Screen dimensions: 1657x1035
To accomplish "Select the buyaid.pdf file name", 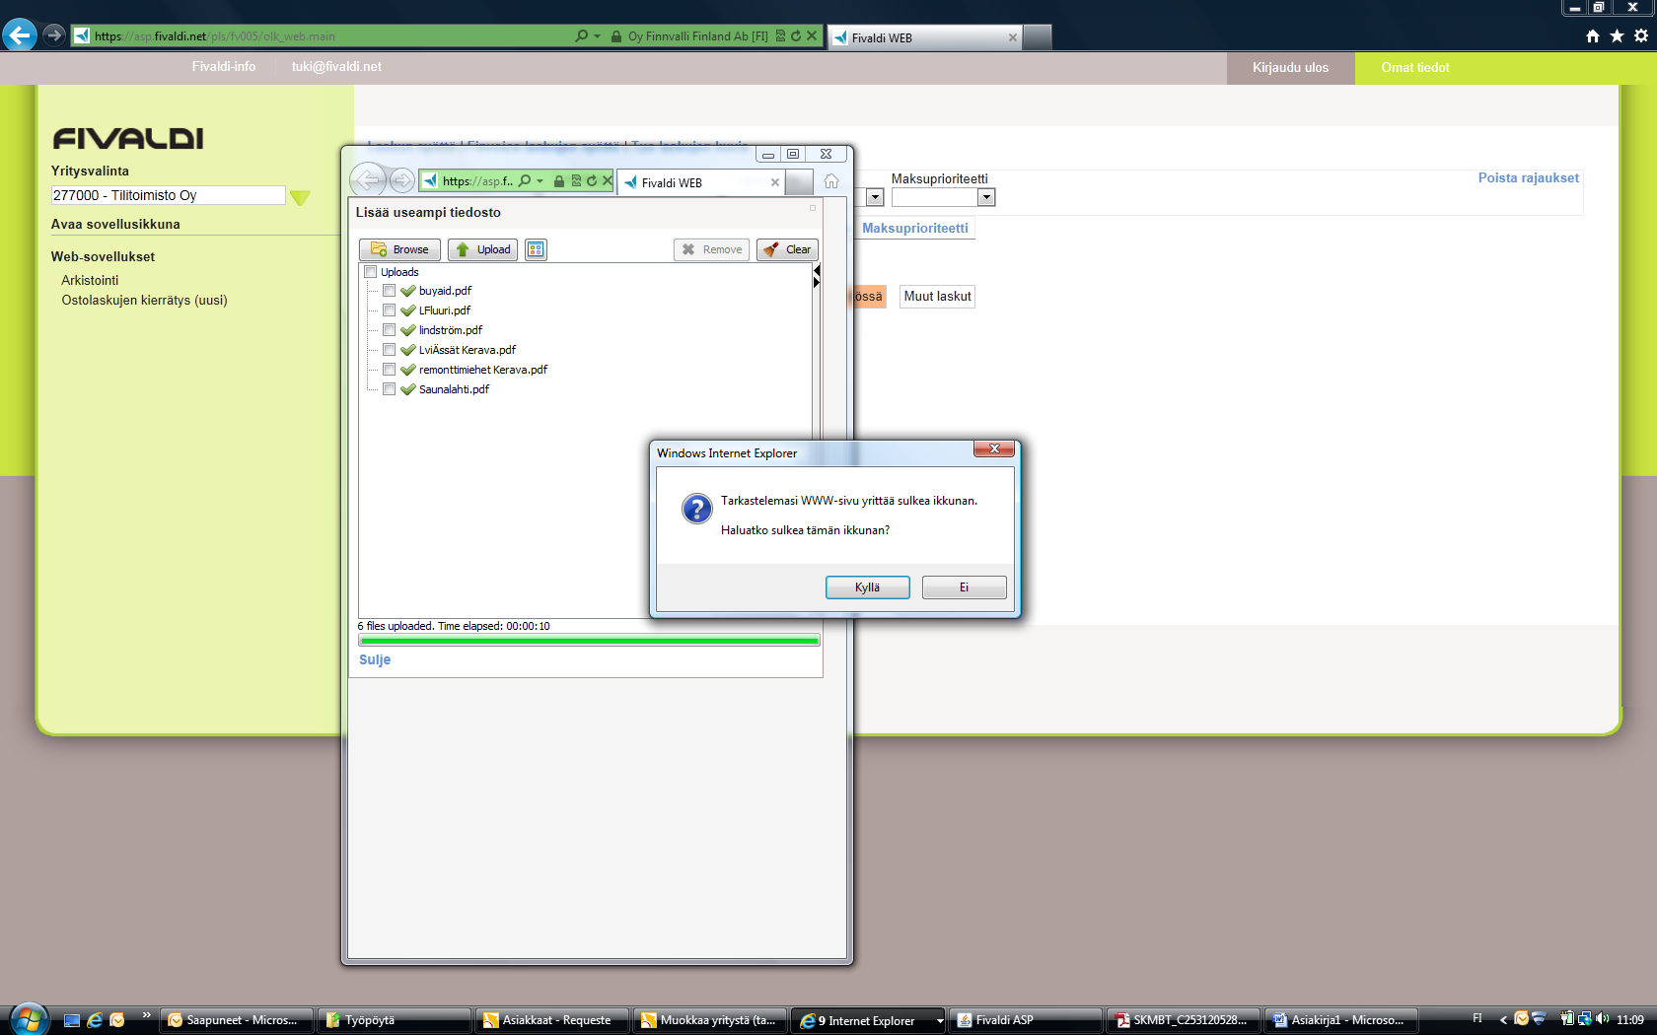I will [445, 291].
